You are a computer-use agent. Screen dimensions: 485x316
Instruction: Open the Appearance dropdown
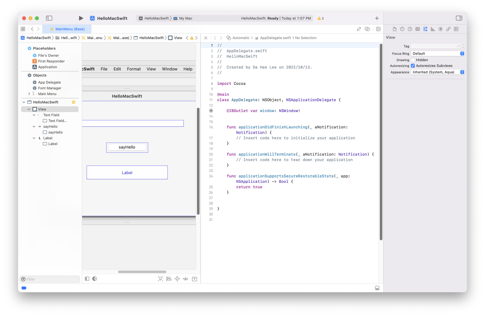click(x=438, y=72)
